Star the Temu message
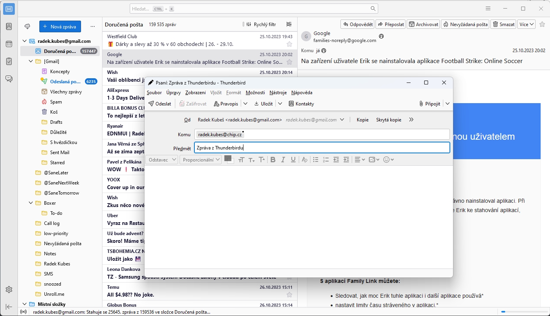This screenshot has width=550, height=316. pos(289,295)
